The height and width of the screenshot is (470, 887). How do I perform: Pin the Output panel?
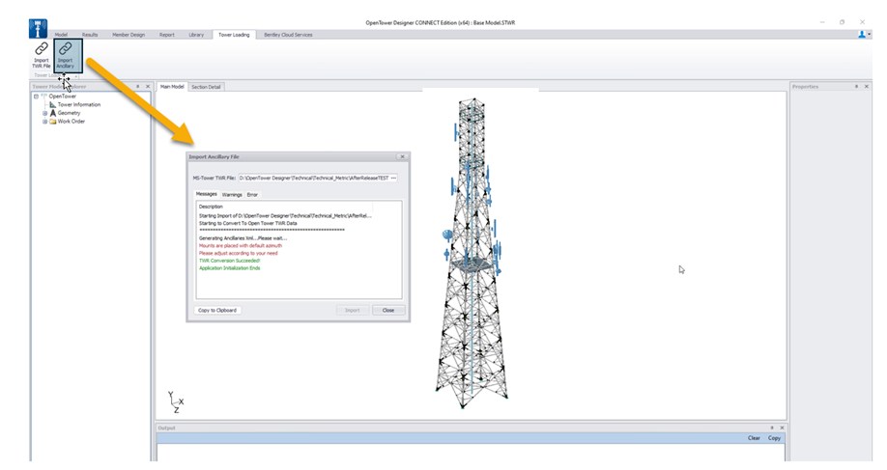771,428
